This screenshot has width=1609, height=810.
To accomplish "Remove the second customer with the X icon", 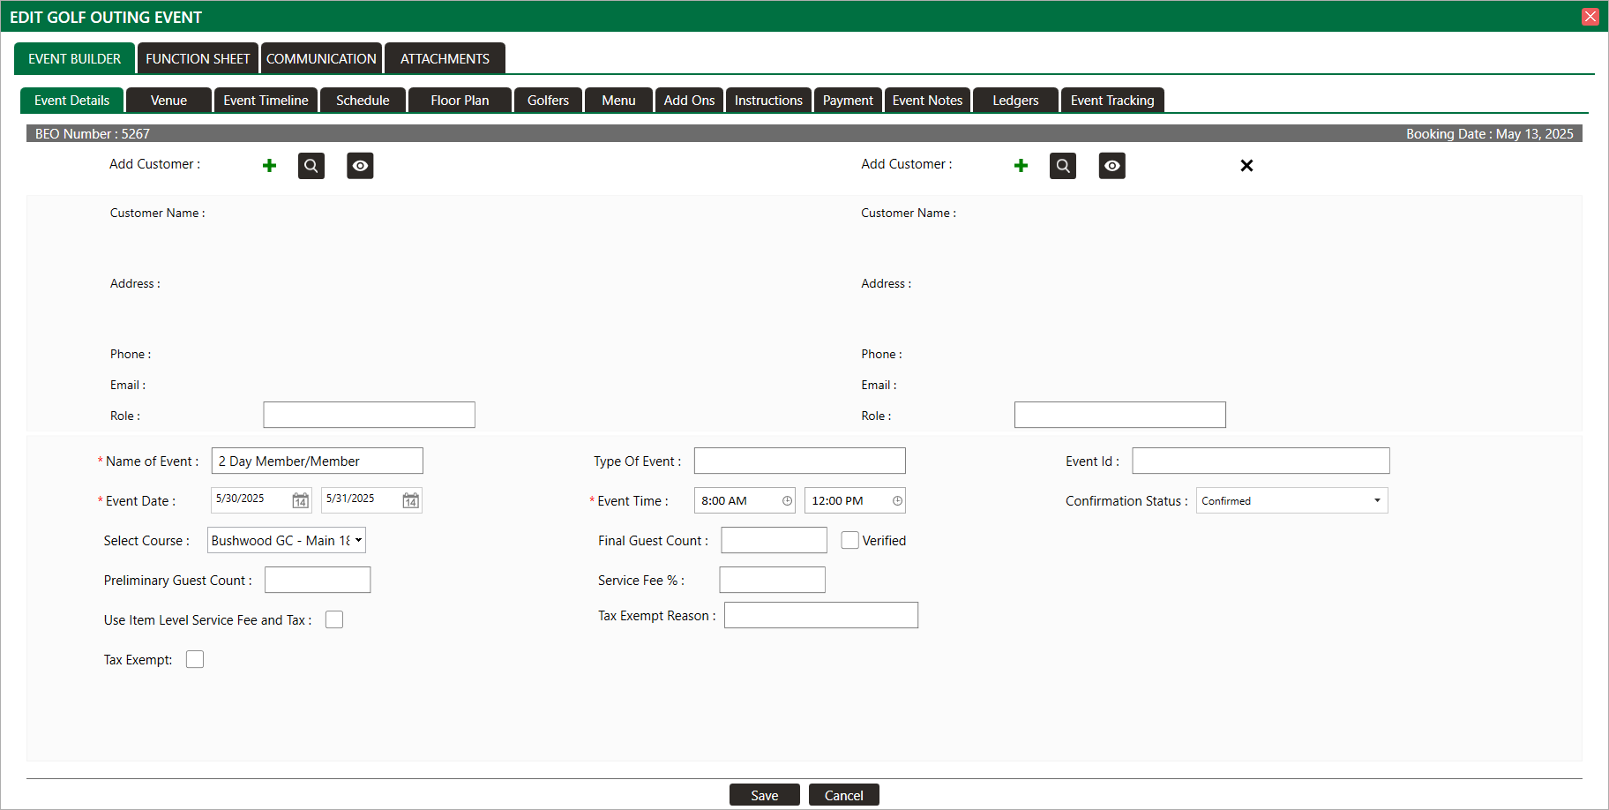I will [1246, 166].
